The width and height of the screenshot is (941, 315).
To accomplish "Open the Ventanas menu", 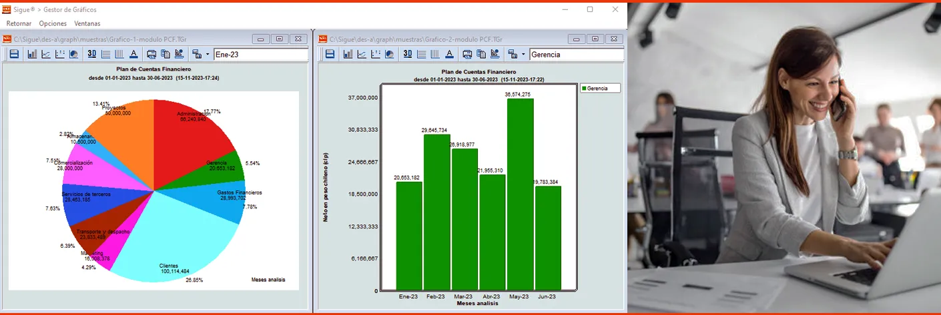I will pyautogui.click(x=87, y=23).
